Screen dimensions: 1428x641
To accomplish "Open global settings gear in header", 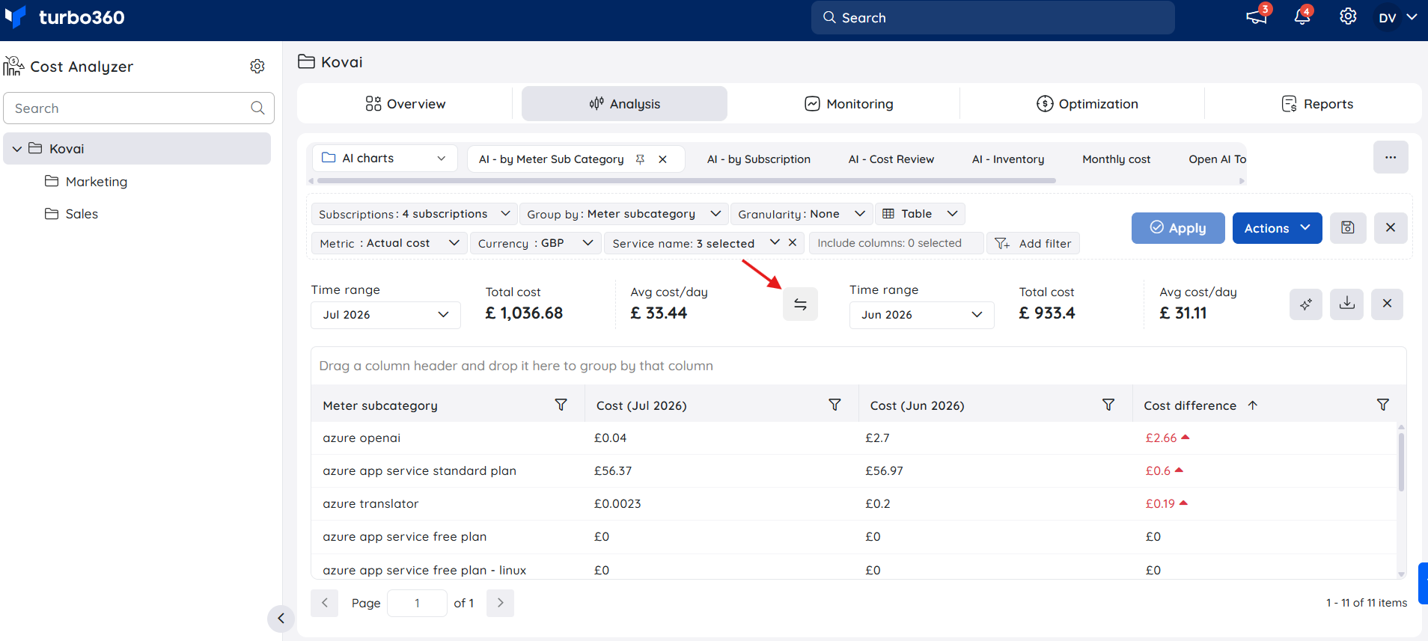I will tap(1348, 16).
